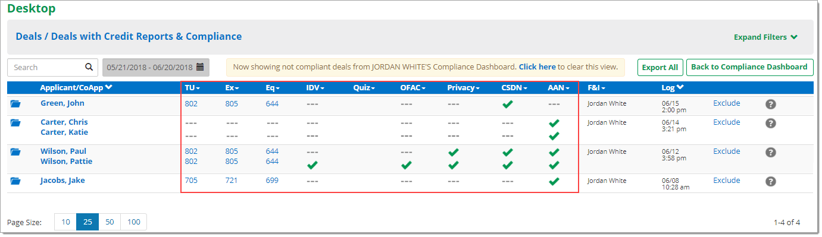The image size is (822, 237).
Task: Open the calendar icon in date range
Action: (x=200, y=67)
